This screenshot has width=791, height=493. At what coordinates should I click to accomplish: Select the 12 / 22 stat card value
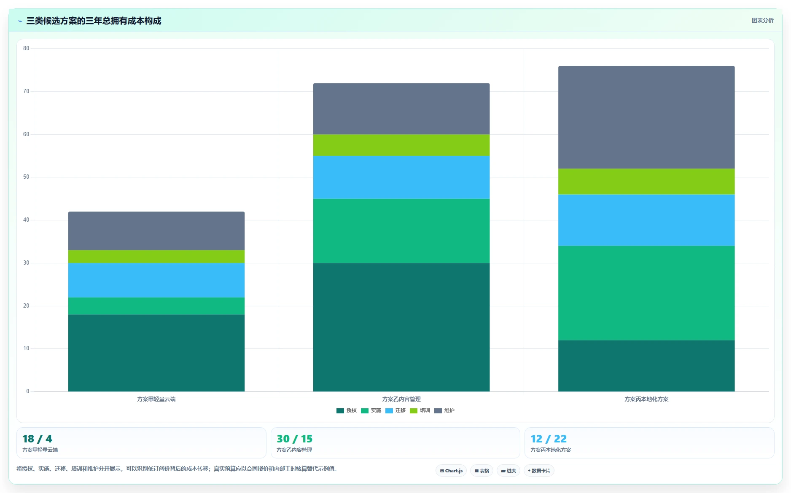pos(549,439)
